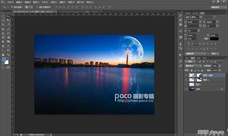Toggle strikethrough text style
This screenshot has height=136, width=228.
(x=215, y=44)
